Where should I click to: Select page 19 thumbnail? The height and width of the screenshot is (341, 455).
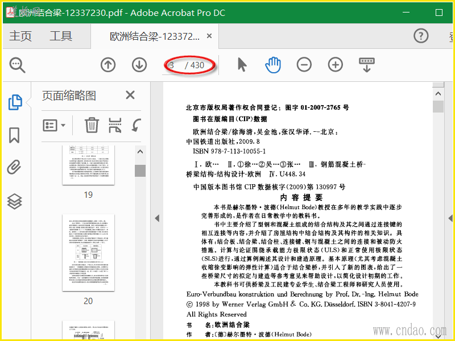coord(89,165)
